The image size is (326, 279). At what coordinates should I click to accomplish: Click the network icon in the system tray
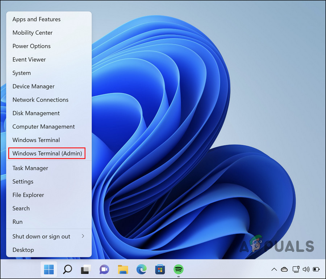pos(296,269)
